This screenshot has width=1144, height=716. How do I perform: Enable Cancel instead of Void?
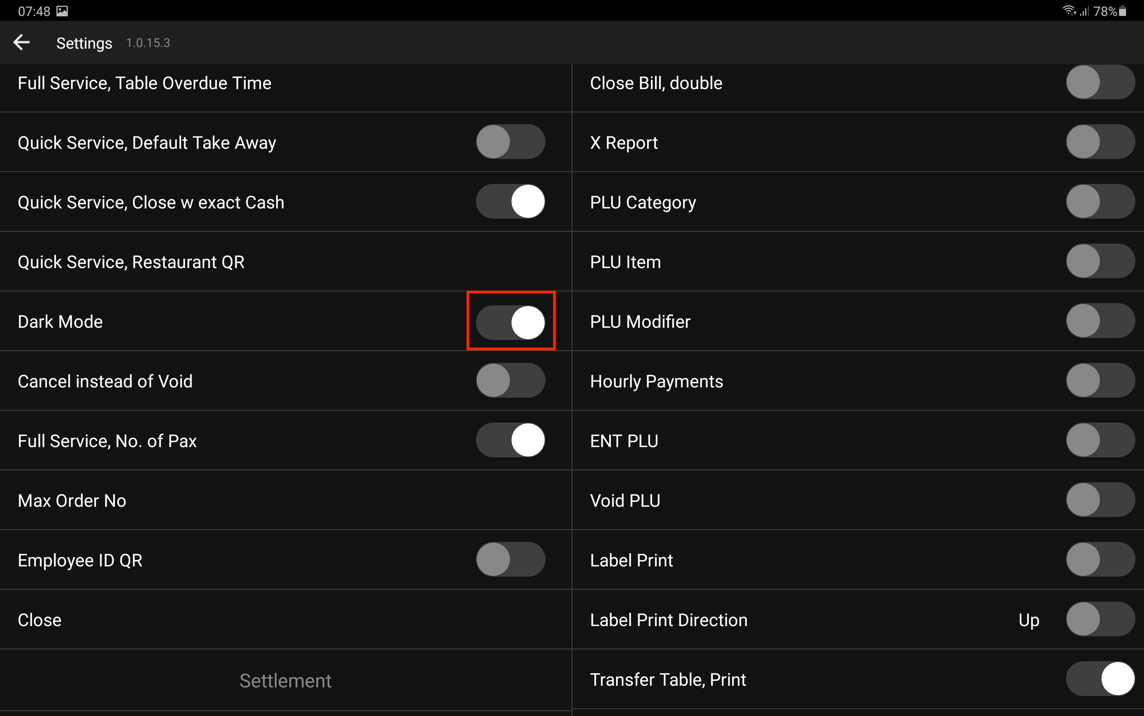coord(510,381)
